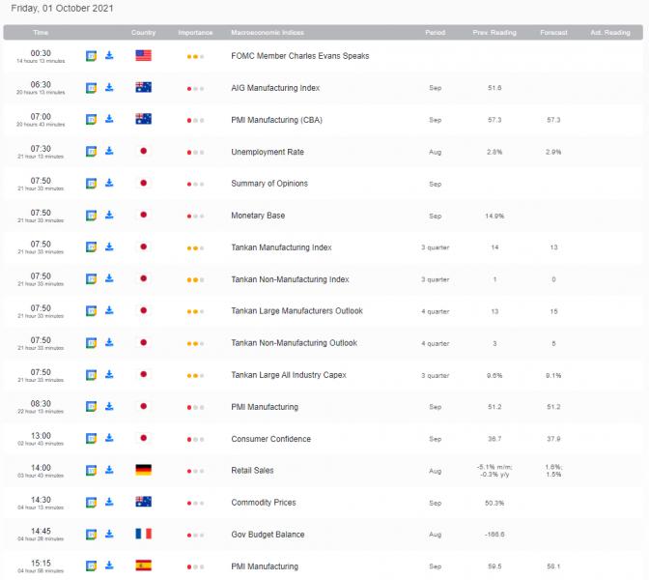
Task: Open Summary of Opinions entry
Action: pos(269,184)
